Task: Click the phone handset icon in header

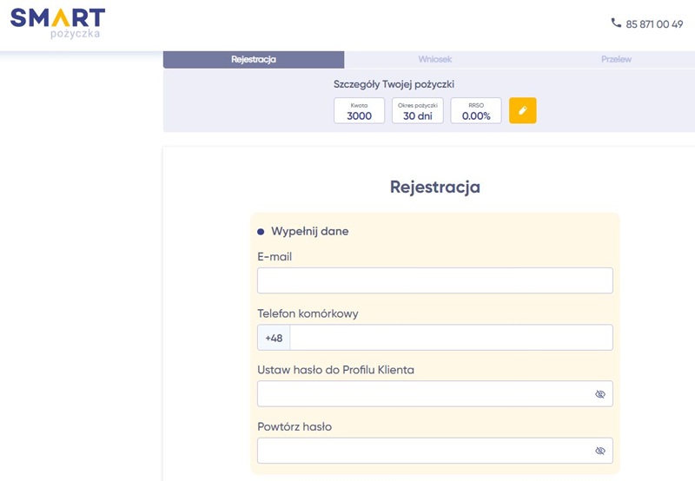Action: point(616,23)
